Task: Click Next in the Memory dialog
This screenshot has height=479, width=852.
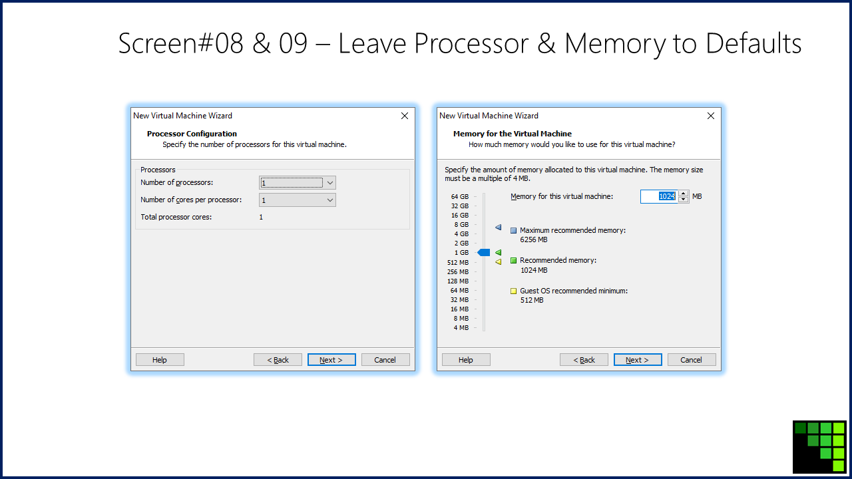Action: (x=638, y=360)
